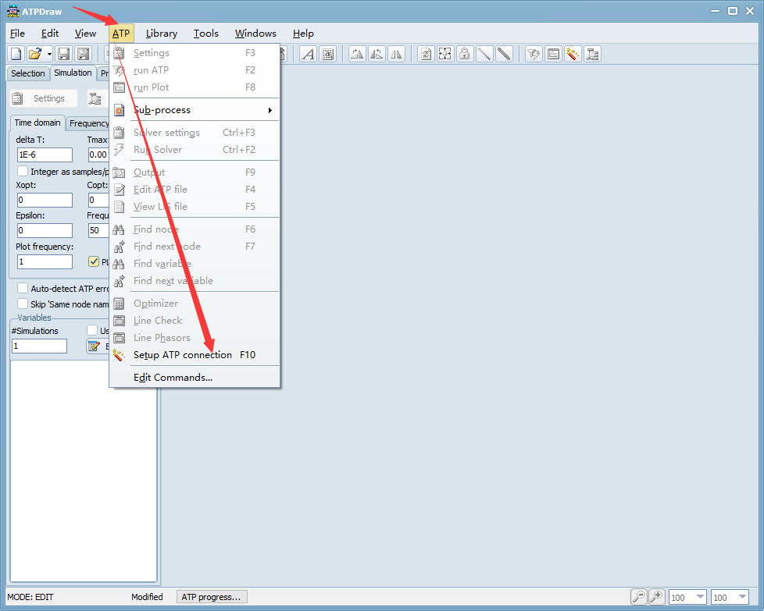Click the text label 'A' toolbar icon
This screenshot has height=611, width=764.
click(308, 54)
